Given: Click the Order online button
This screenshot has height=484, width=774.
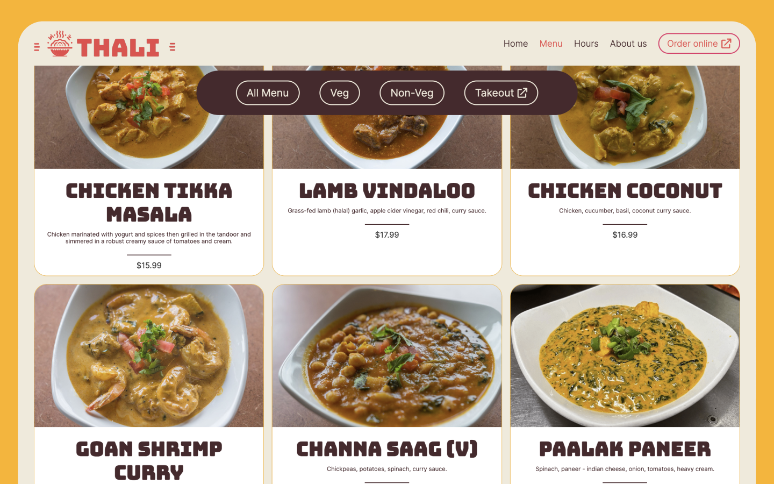Looking at the screenshot, I should point(699,44).
